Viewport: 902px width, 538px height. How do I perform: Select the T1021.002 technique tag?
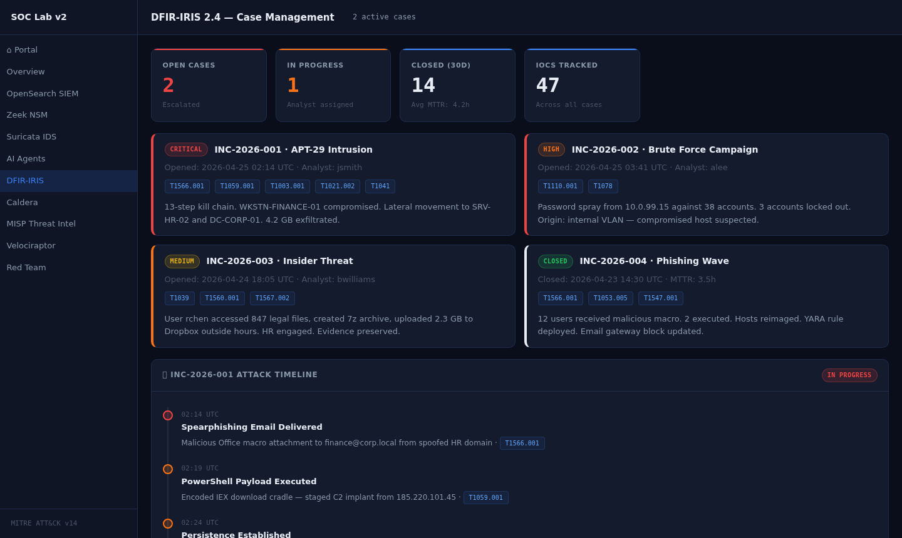tap(338, 186)
